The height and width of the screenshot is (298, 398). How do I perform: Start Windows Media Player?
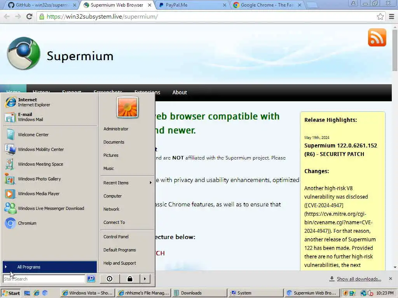50,194
